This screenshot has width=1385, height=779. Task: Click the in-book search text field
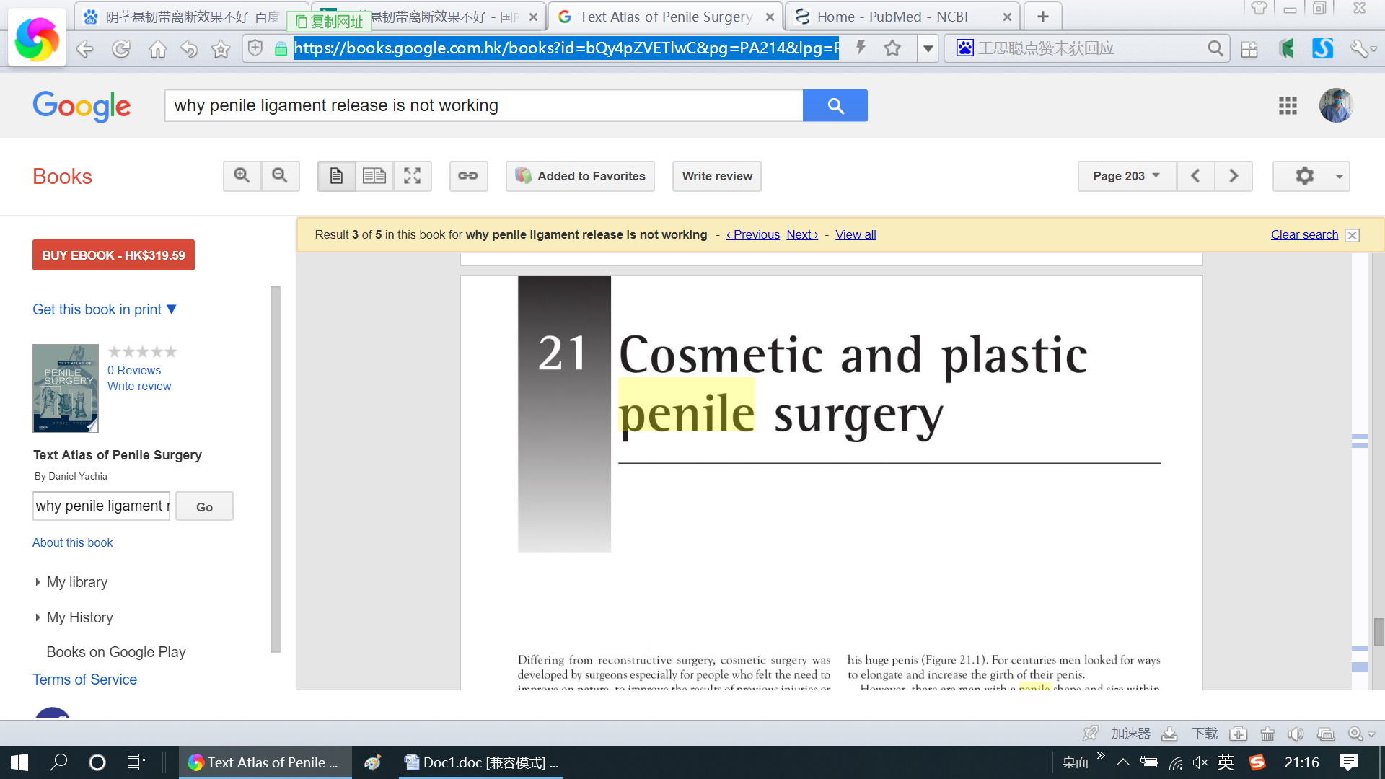(101, 506)
